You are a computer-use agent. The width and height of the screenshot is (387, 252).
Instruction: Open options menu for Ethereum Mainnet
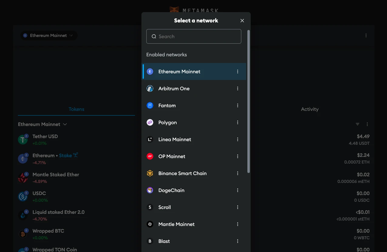click(238, 71)
